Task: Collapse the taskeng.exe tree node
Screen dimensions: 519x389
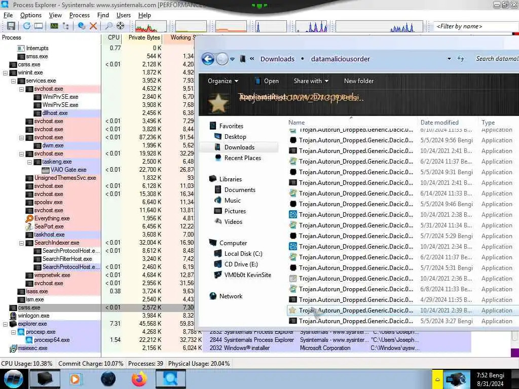Action: point(29,162)
